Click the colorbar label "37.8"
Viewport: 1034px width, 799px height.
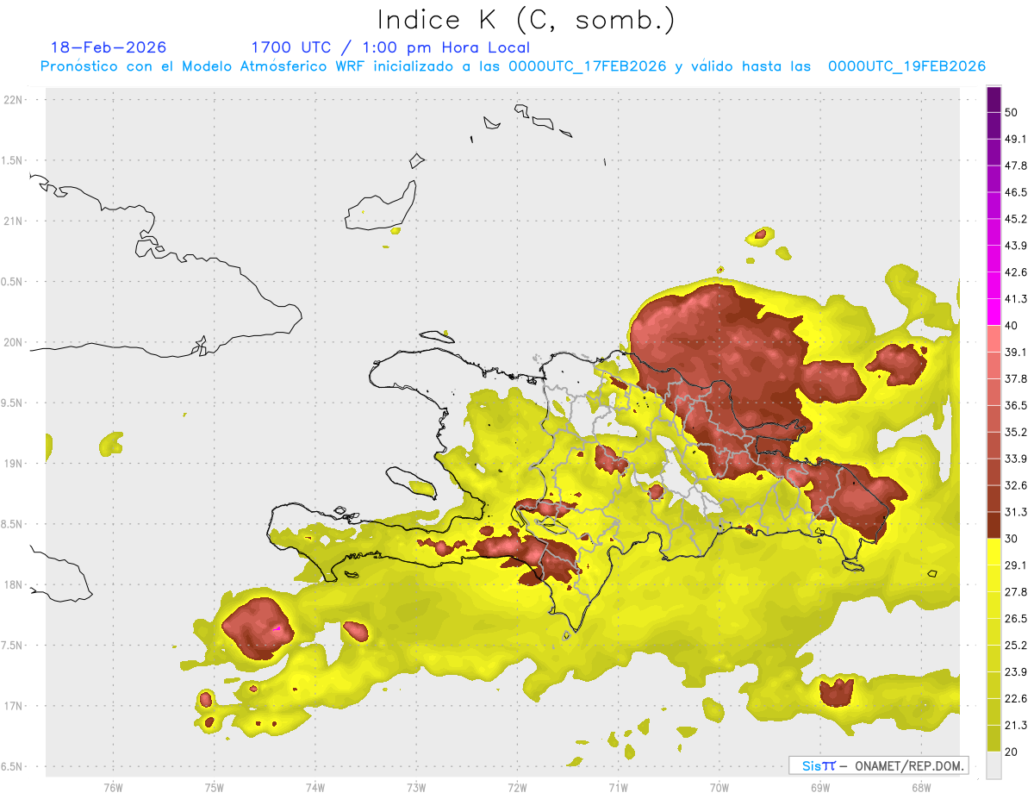1015,379
